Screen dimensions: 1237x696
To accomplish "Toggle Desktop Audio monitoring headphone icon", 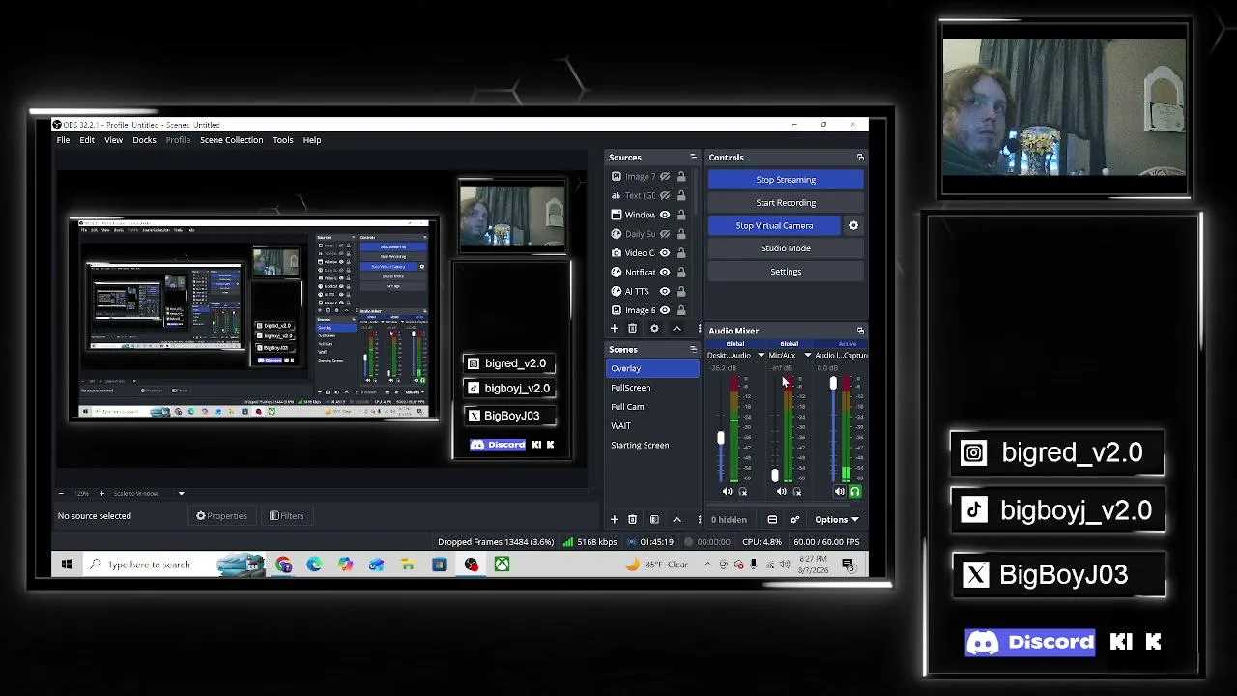I will pos(743,492).
